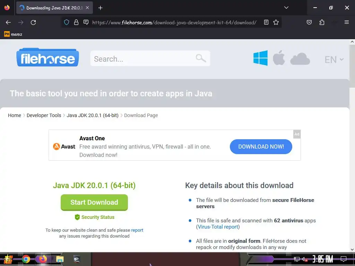Click the Avast logo in the ad
This screenshot has width=355, height=266.
pyautogui.click(x=64, y=147)
